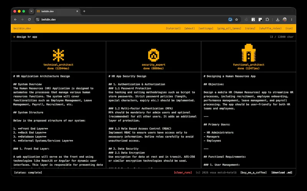This screenshot has width=307, height=191.
Task: Click '## Primary Users:' heading
Action: coord(217,125)
